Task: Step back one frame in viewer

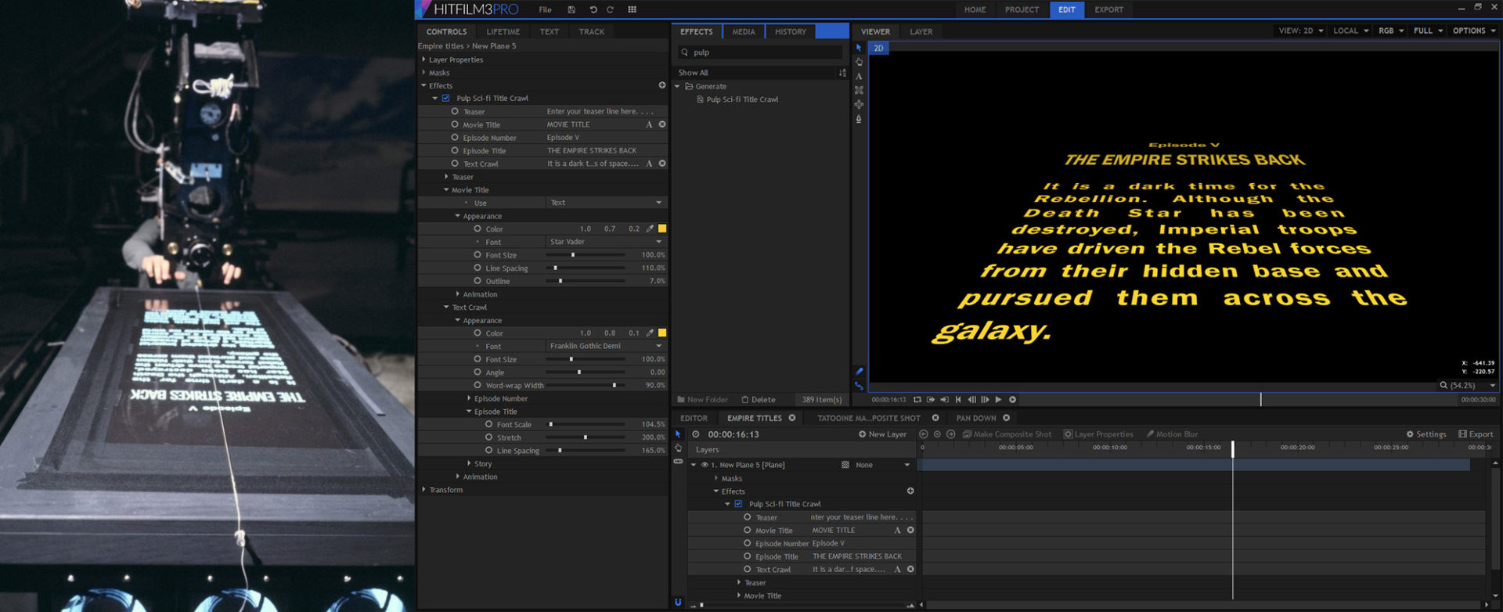Action: [x=971, y=399]
